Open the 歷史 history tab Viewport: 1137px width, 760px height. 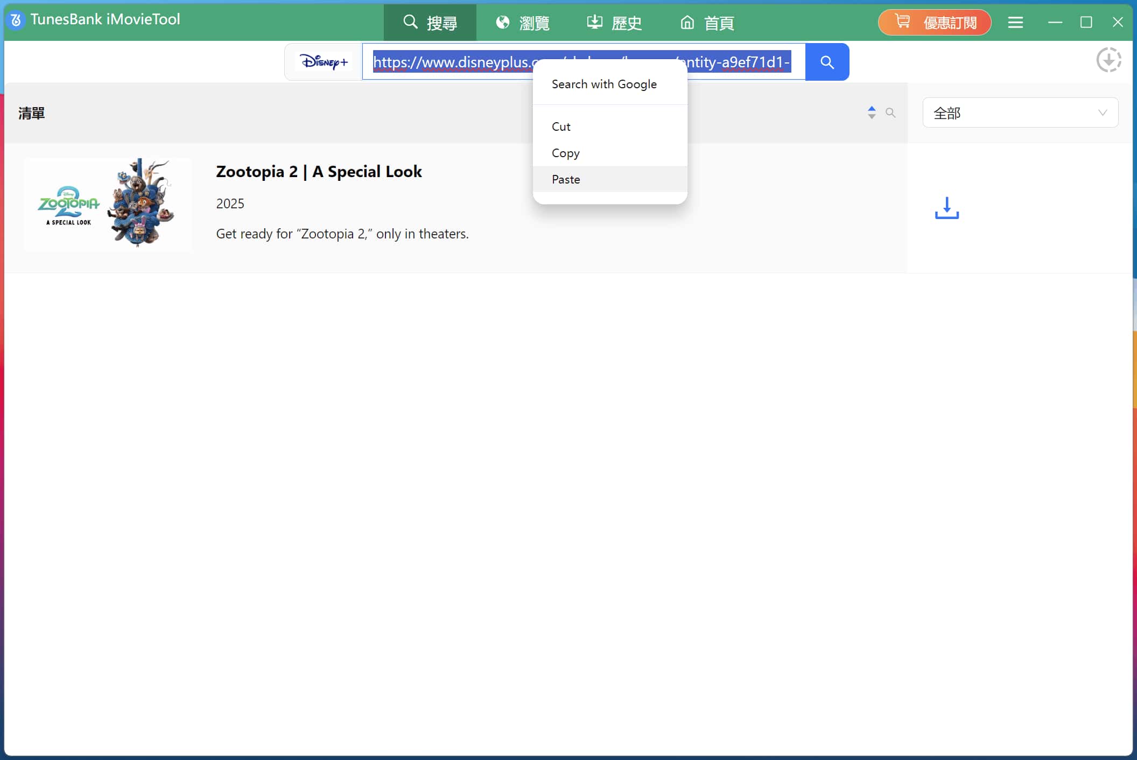[614, 23]
